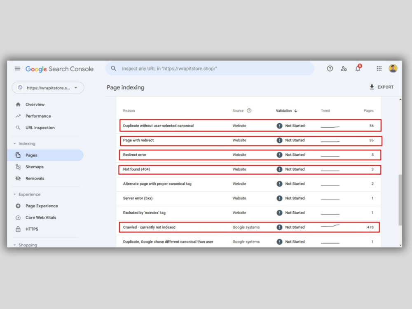Click the Removals icon

(18, 178)
